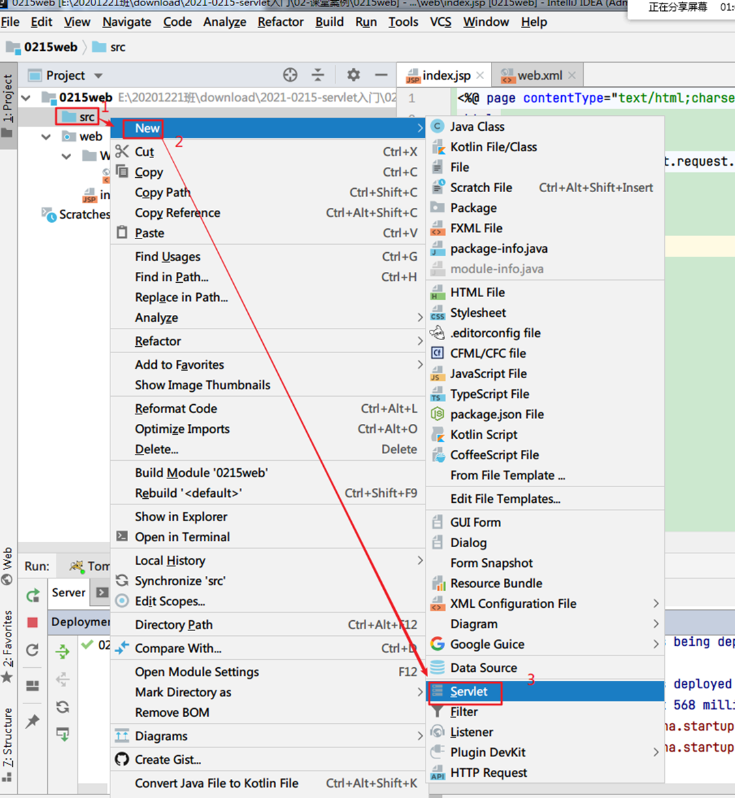Viewport: 735px width, 798px height.
Task: Open Project panel settings gear
Action: (353, 76)
